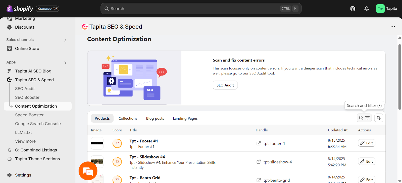Click the tpt-footer-1 handle text
Viewport: 402px width, 183px height.
pyautogui.click(x=274, y=143)
